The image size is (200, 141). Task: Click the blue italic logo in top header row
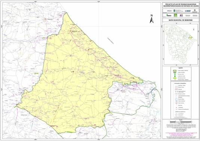pos(188,11)
